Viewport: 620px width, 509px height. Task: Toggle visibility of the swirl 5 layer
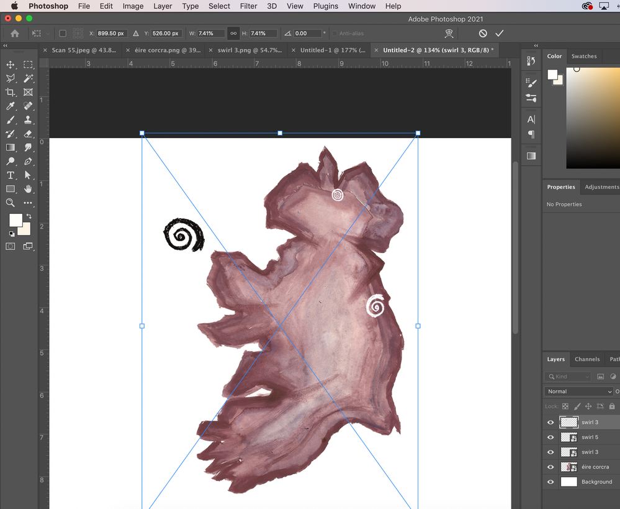[550, 437]
